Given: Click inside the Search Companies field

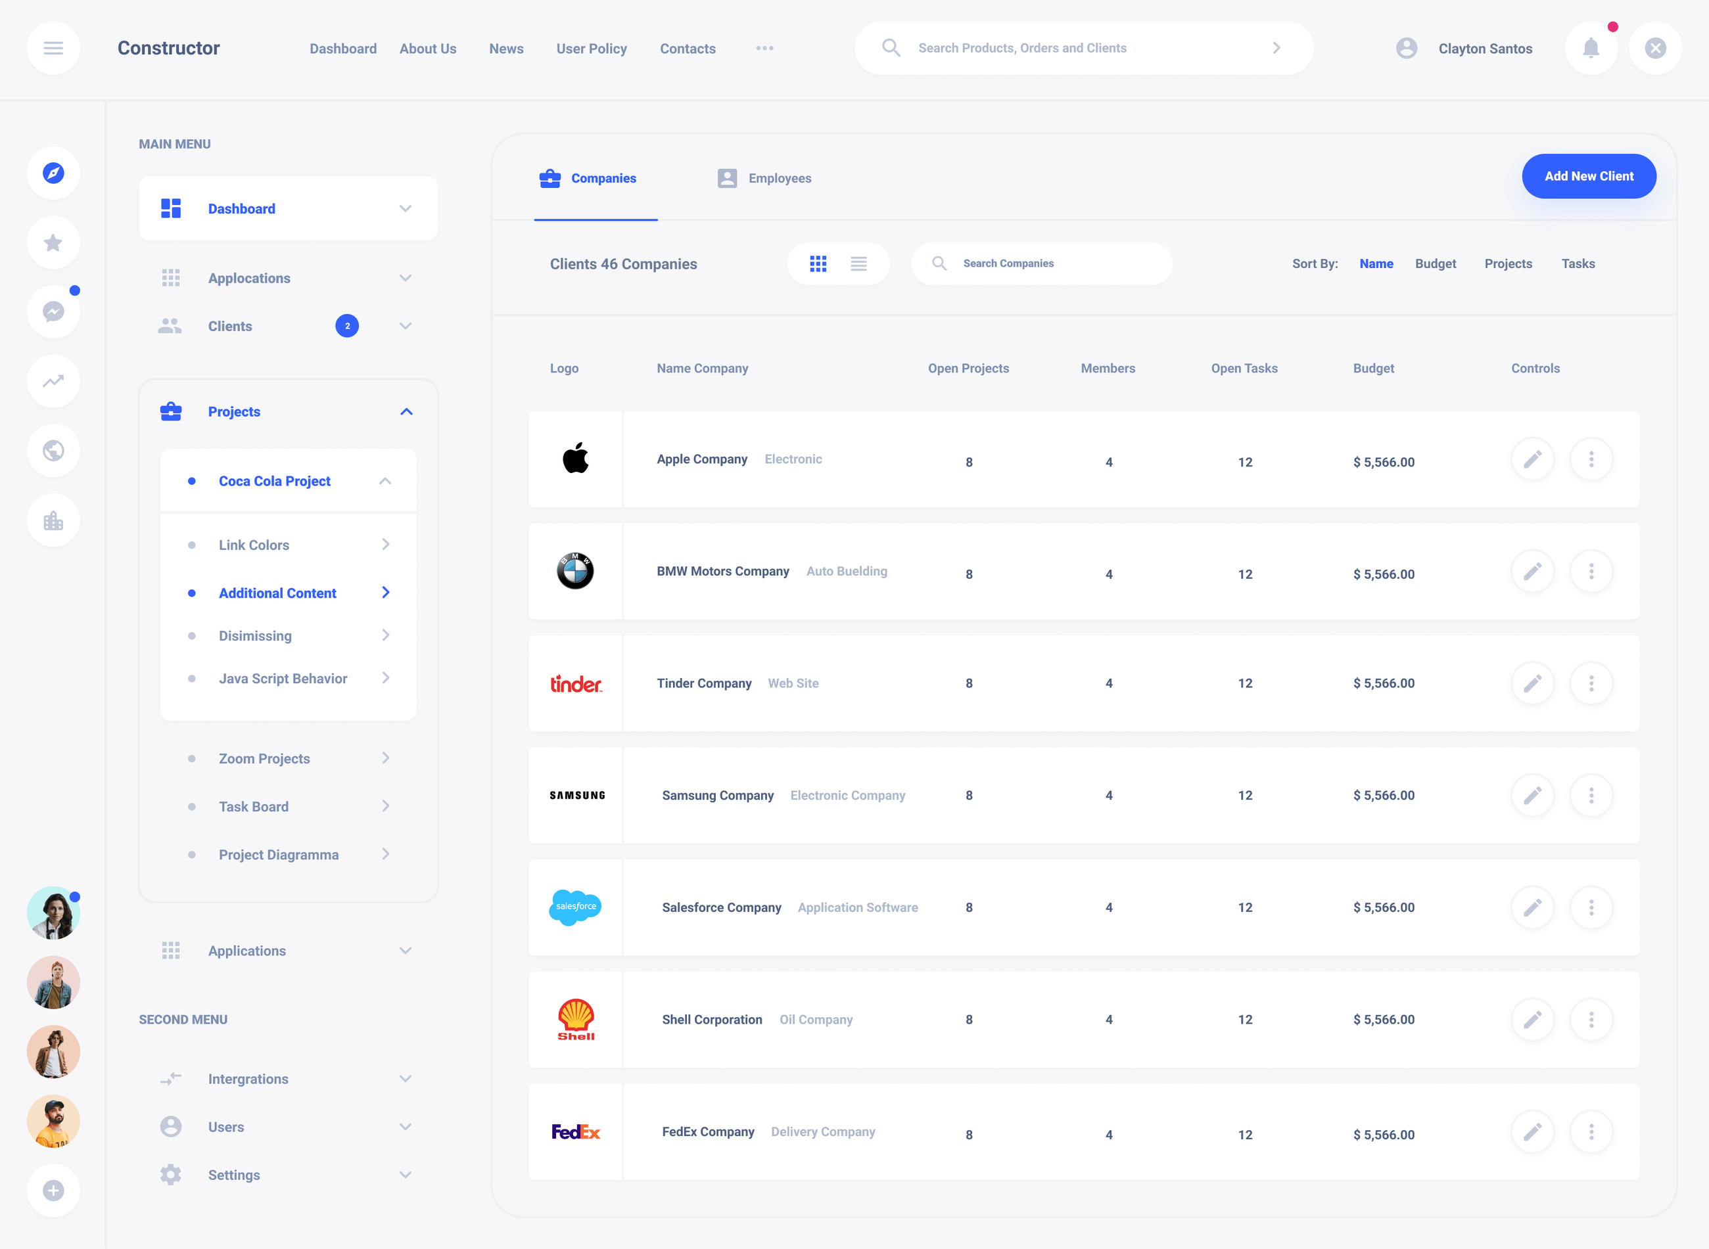Looking at the screenshot, I should (x=1041, y=263).
